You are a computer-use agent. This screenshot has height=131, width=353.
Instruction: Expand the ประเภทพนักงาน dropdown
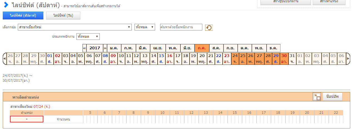click(88, 37)
